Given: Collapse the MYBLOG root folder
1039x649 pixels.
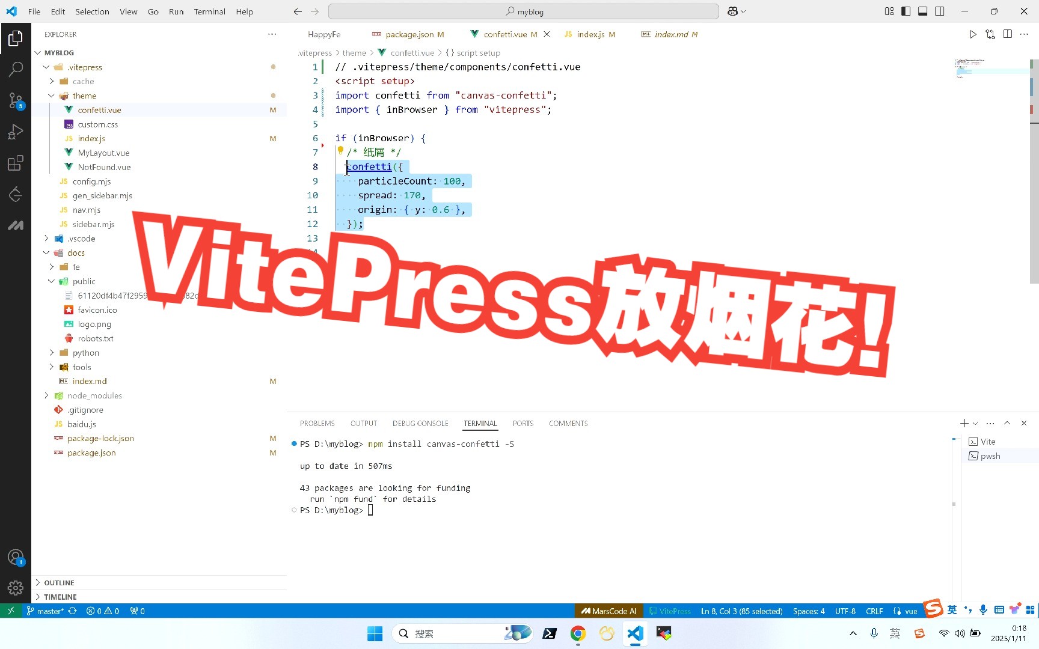Looking at the screenshot, I should click(x=38, y=53).
